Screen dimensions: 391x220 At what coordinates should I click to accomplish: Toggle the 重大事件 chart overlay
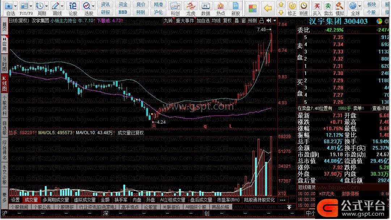pos(185,21)
